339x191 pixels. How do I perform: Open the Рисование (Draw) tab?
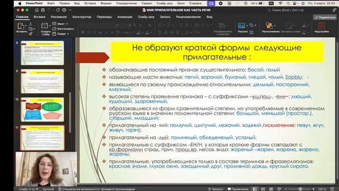pyautogui.click(x=59, y=17)
